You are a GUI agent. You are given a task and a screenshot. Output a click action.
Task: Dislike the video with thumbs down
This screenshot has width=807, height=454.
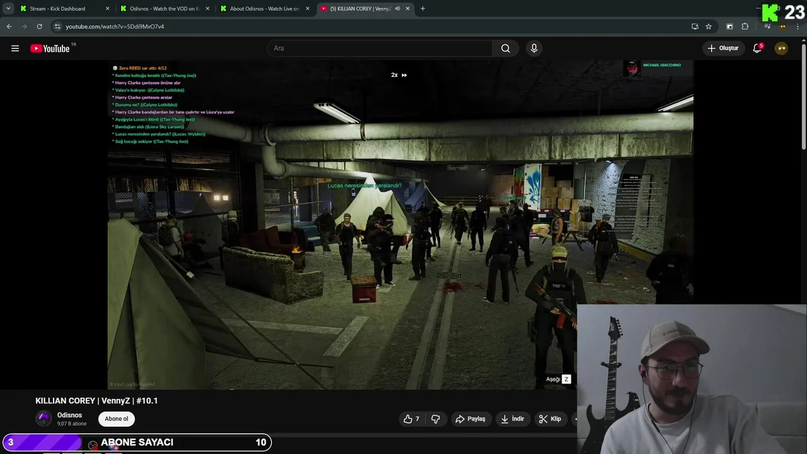tap(435, 419)
